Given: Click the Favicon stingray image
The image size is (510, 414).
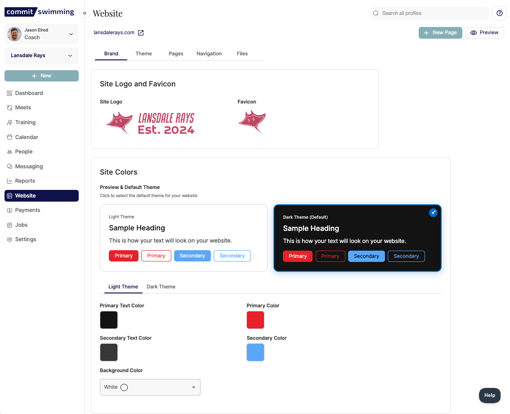Looking at the screenshot, I should click(x=252, y=122).
